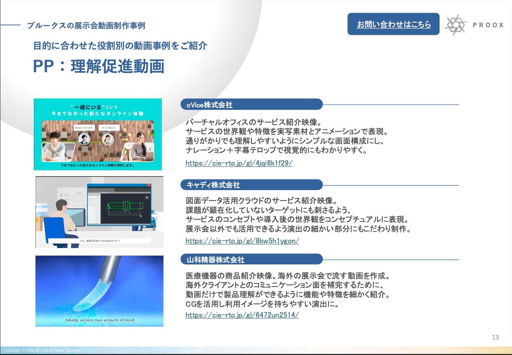The width and height of the screenshot is (512, 355).
Task: Select the oVice teal video thumbnail
Action: (98, 134)
